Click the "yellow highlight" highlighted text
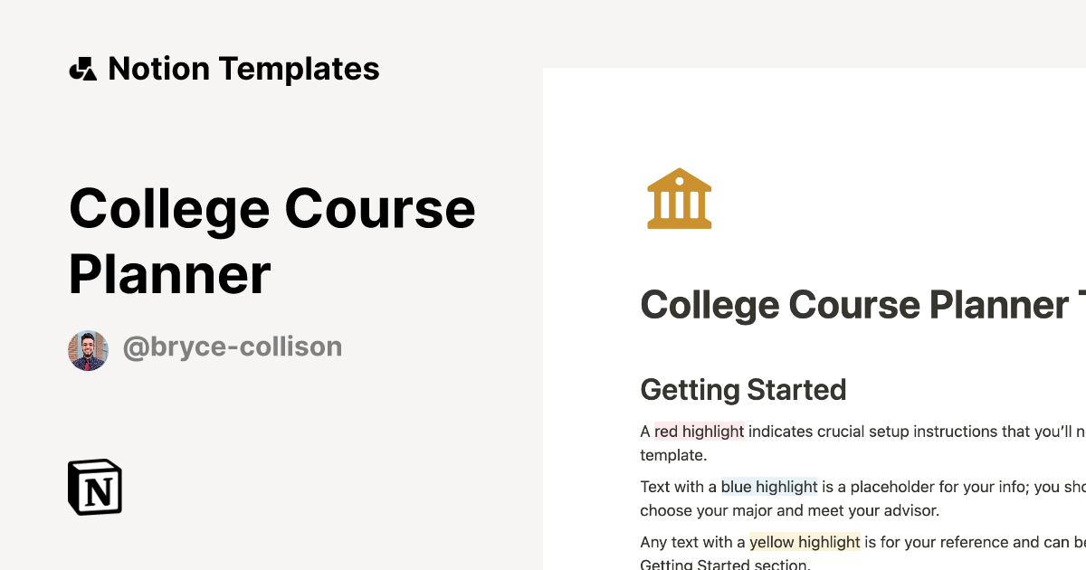This screenshot has width=1086, height=570. point(805,542)
